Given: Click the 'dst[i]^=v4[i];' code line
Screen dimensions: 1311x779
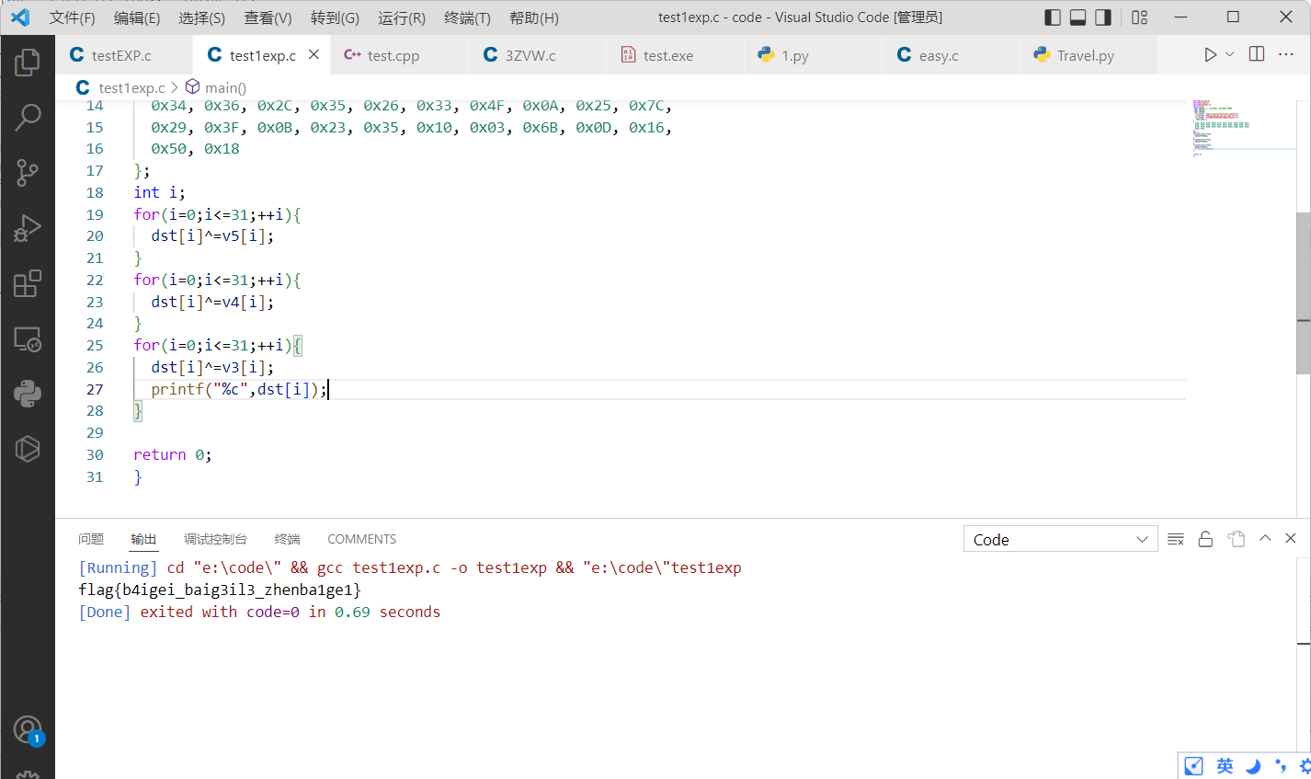Looking at the screenshot, I should pos(212,302).
